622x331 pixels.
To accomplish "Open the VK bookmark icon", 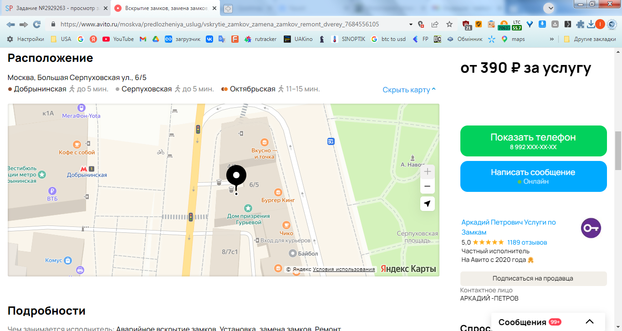I will click(209, 39).
